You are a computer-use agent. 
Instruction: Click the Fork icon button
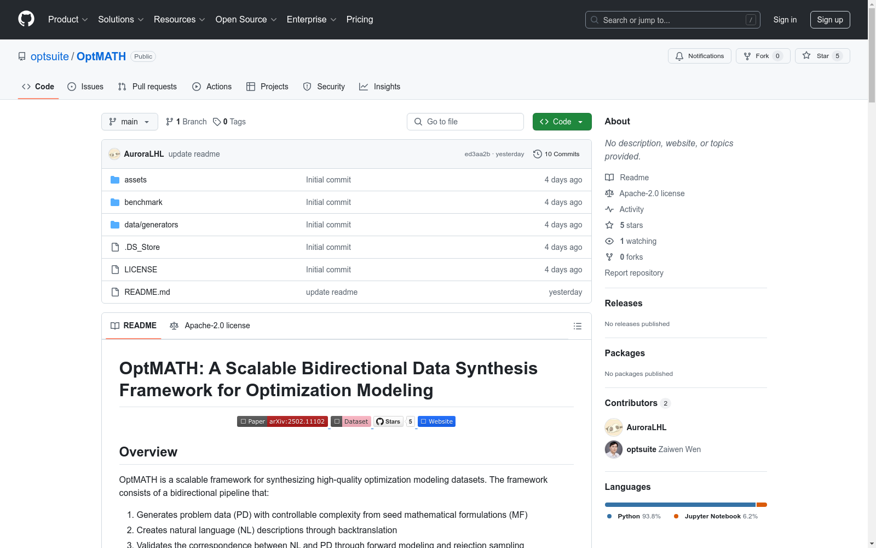click(x=747, y=56)
